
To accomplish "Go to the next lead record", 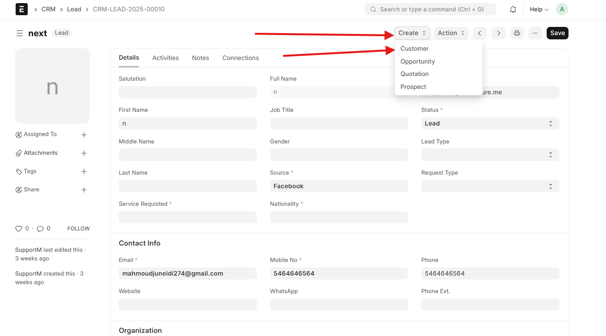I will coord(499,33).
